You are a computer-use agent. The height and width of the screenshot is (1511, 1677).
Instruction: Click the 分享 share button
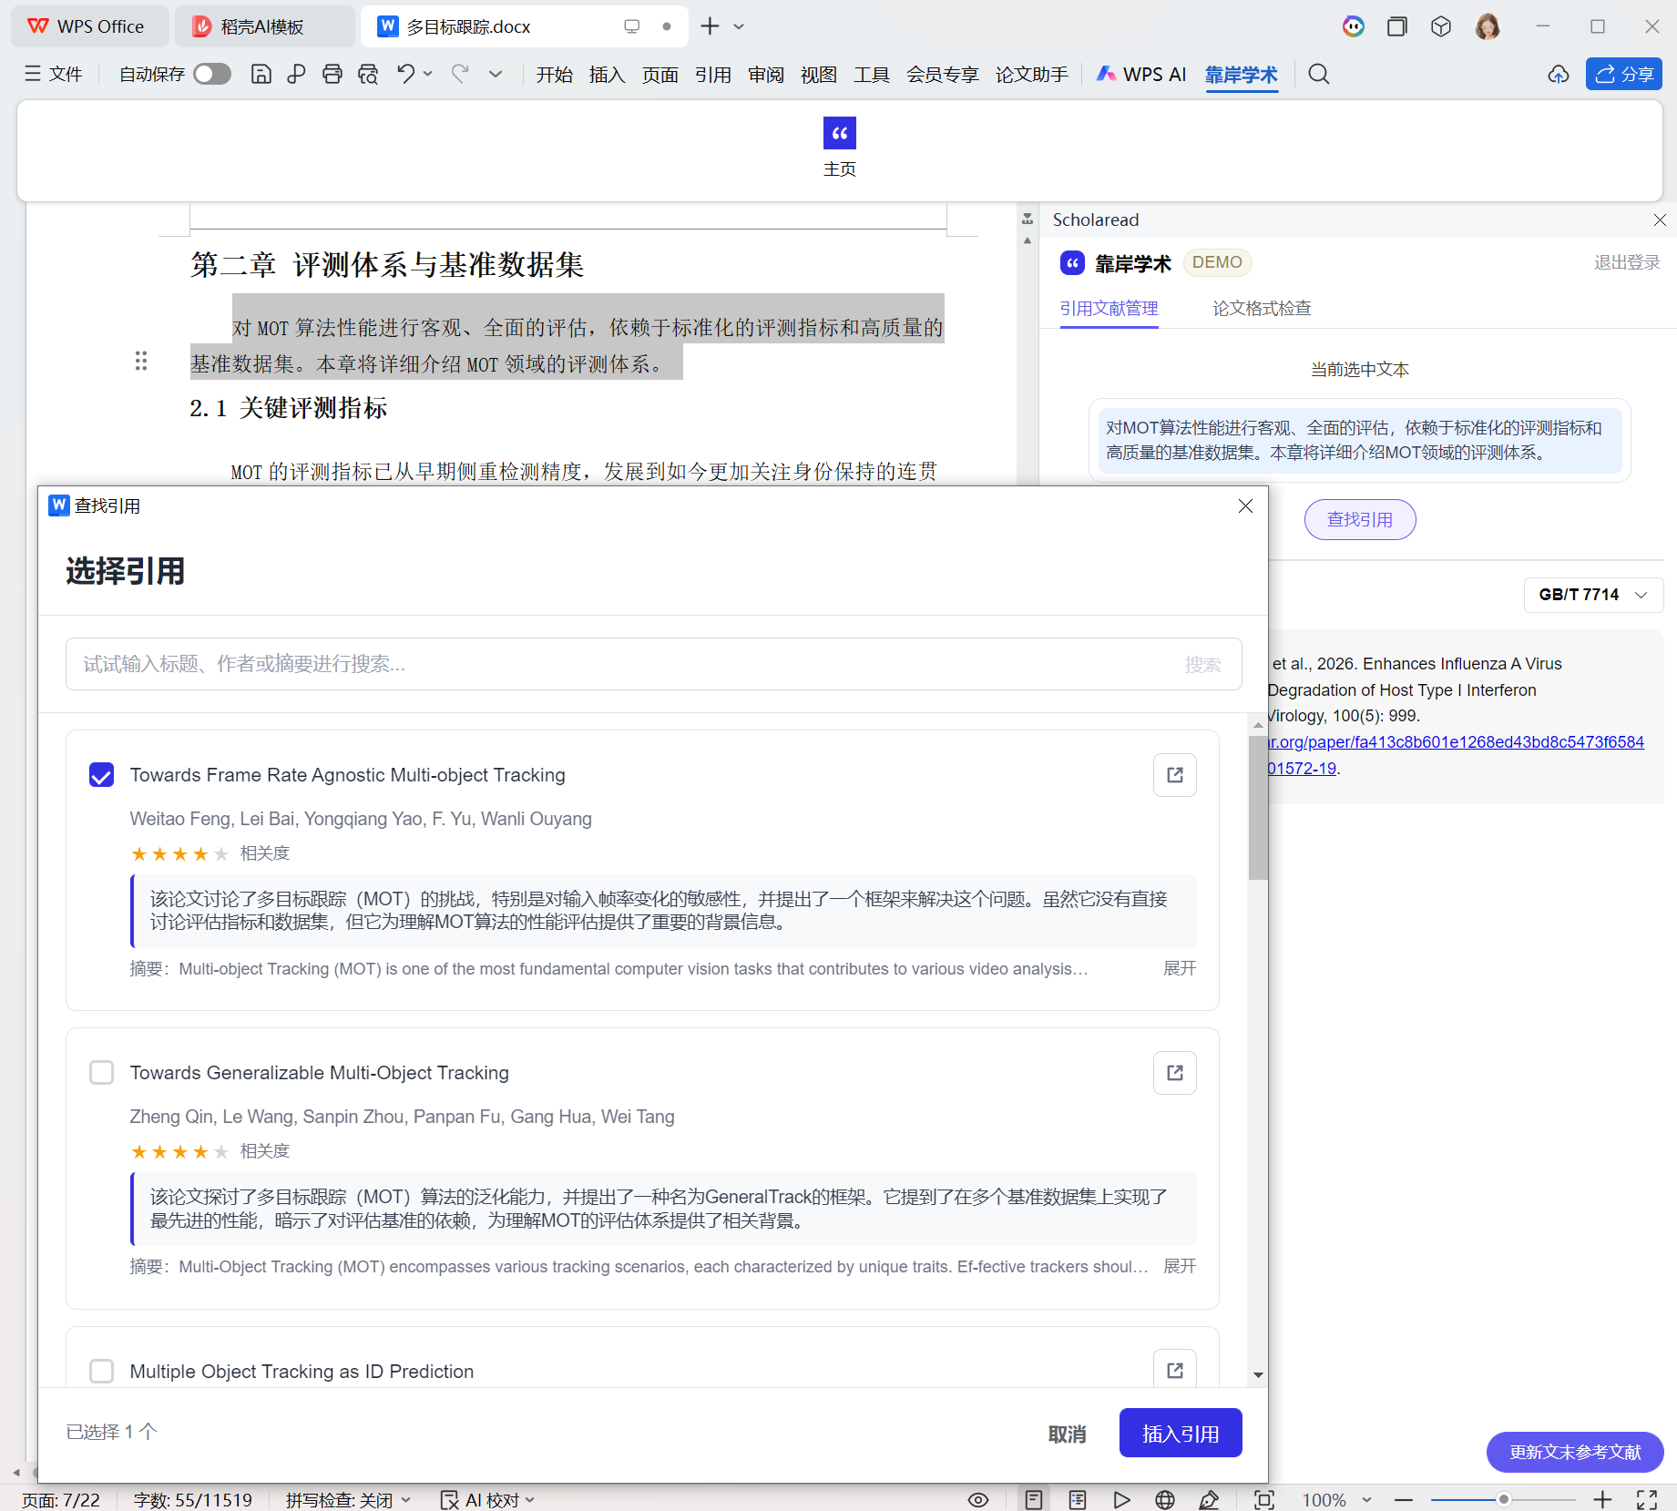[1624, 75]
